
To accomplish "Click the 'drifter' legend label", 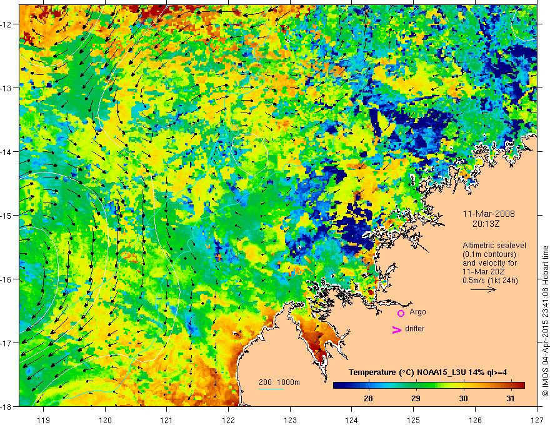I will click(x=414, y=329).
